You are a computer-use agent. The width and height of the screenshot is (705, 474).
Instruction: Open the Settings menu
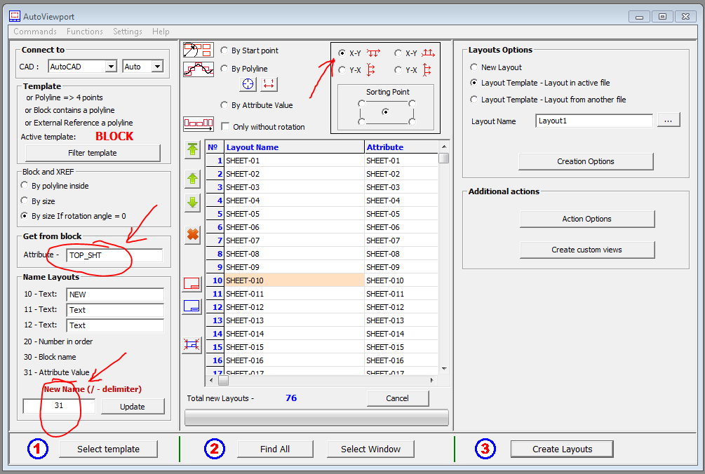(127, 32)
